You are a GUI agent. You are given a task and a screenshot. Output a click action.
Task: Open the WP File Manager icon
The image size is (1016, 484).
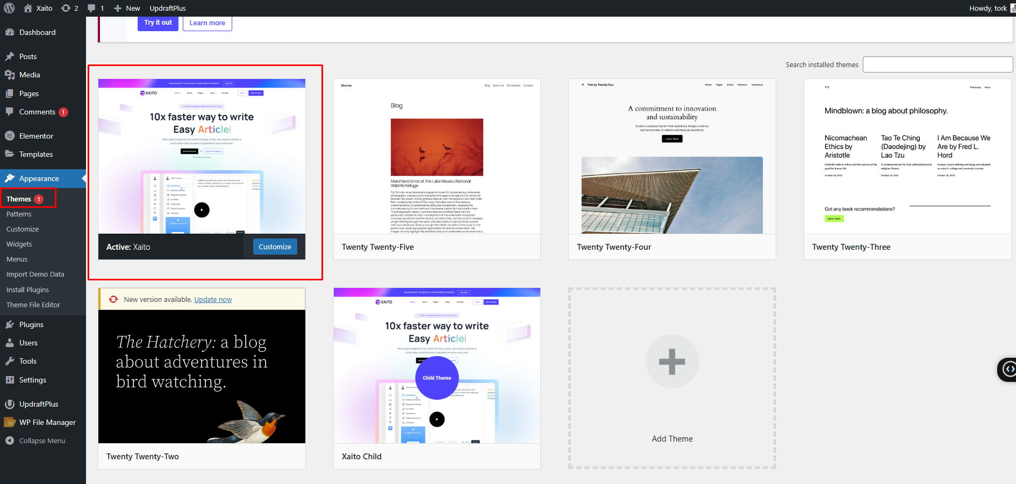10,422
